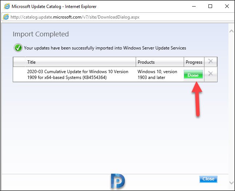Click the Progress column header
Image resolution: width=235 pixels, height=191 pixels.
coord(194,62)
